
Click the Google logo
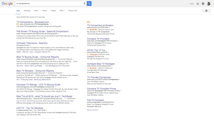7,4
